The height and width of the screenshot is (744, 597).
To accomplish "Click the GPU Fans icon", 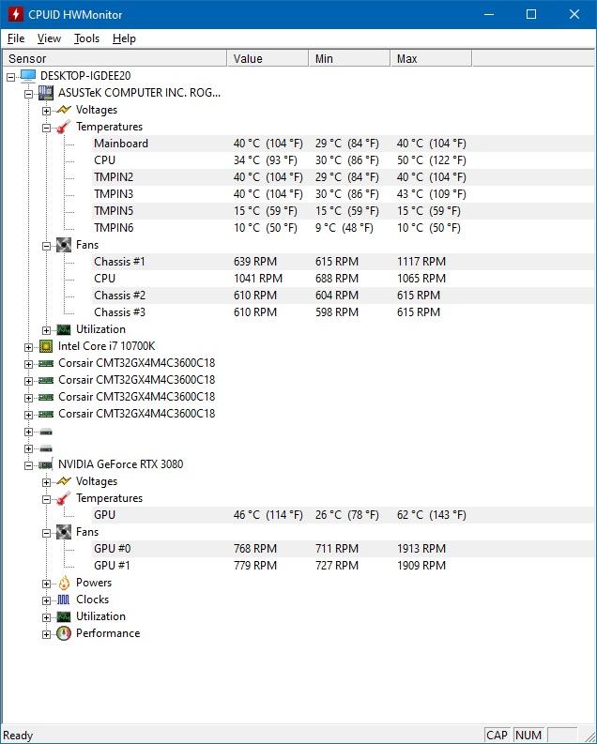I will [64, 532].
